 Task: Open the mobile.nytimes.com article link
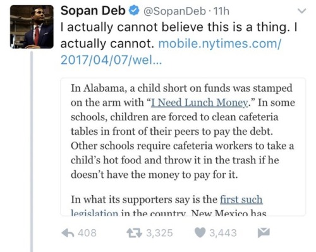coord(219,44)
